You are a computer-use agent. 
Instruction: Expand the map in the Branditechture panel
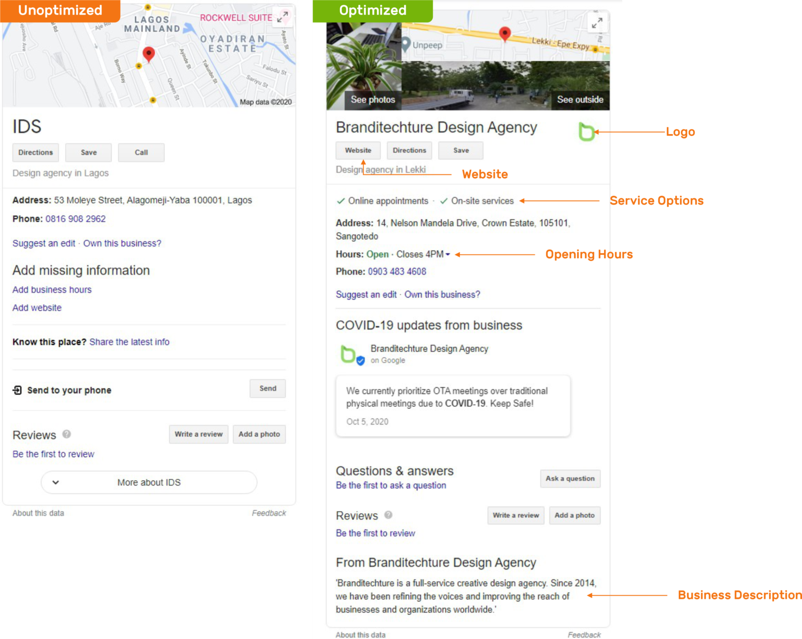point(597,23)
